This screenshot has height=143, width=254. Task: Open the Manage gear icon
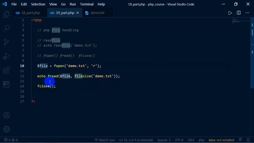pos(6,129)
